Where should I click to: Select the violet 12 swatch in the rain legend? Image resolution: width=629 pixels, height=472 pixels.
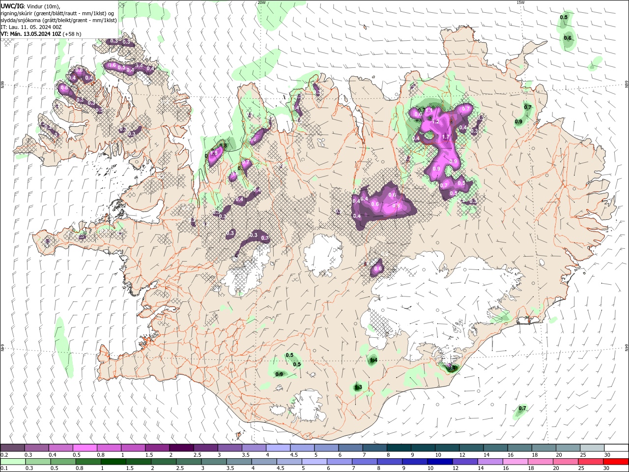[x=464, y=462]
